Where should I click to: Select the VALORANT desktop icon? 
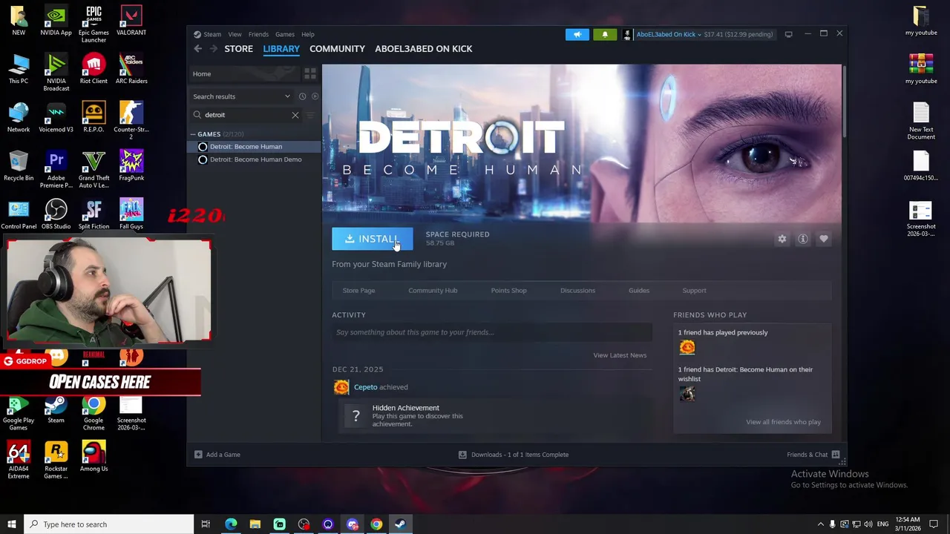pyautogui.click(x=131, y=21)
